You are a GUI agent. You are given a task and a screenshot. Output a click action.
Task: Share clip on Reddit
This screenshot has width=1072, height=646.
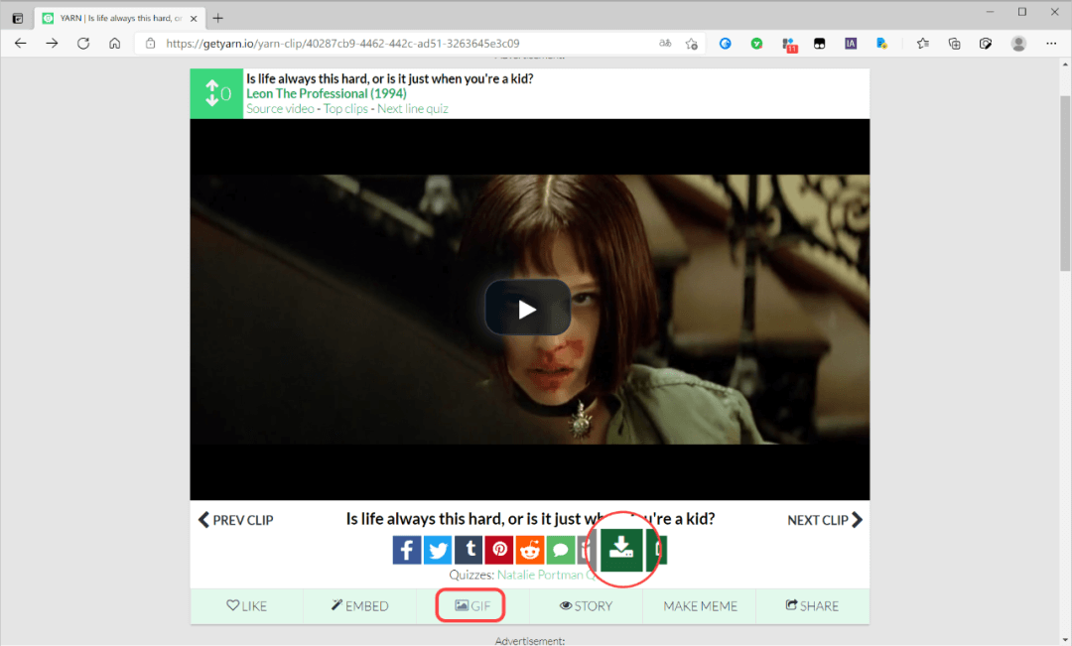(530, 550)
